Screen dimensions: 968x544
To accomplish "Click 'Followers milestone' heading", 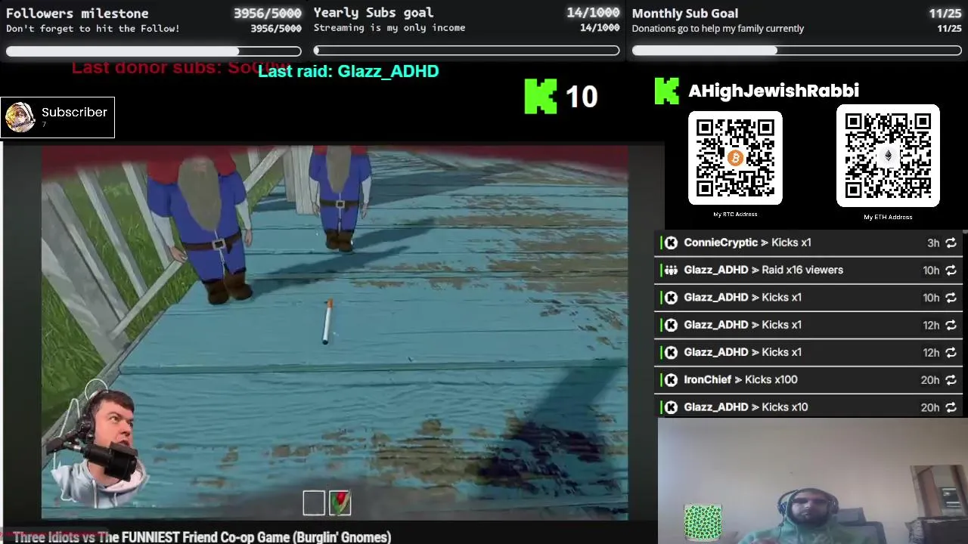I will 77,14.
